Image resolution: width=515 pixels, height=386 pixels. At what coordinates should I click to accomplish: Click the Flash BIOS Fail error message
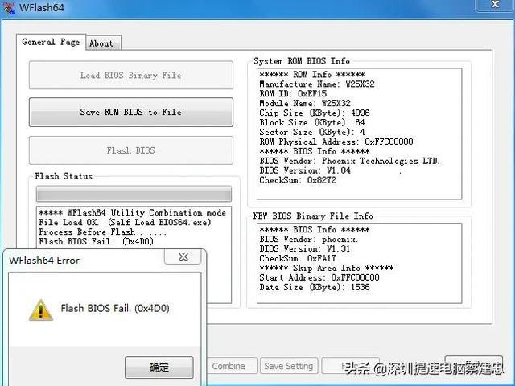pyautogui.click(x=115, y=308)
